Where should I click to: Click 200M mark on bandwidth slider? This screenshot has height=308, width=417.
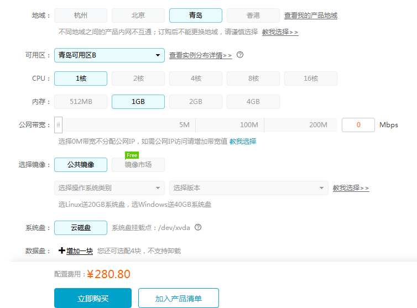point(318,125)
